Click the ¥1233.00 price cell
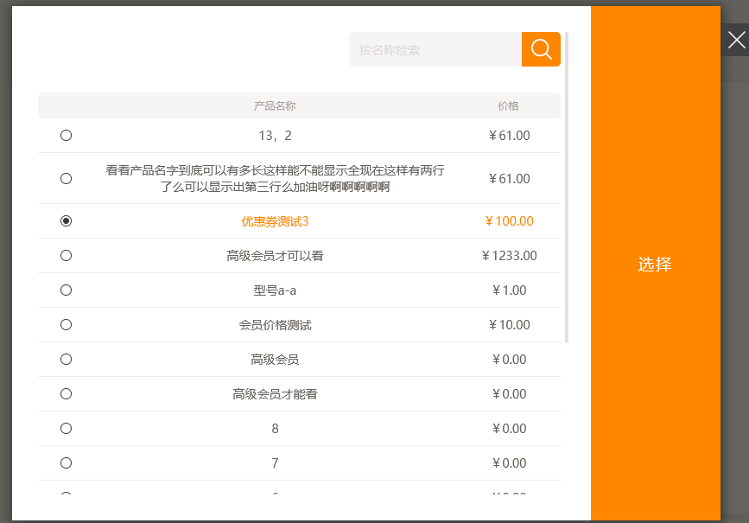The height and width of the screenshot is (523, 749). pyautogui.click(x=509, y=256)
